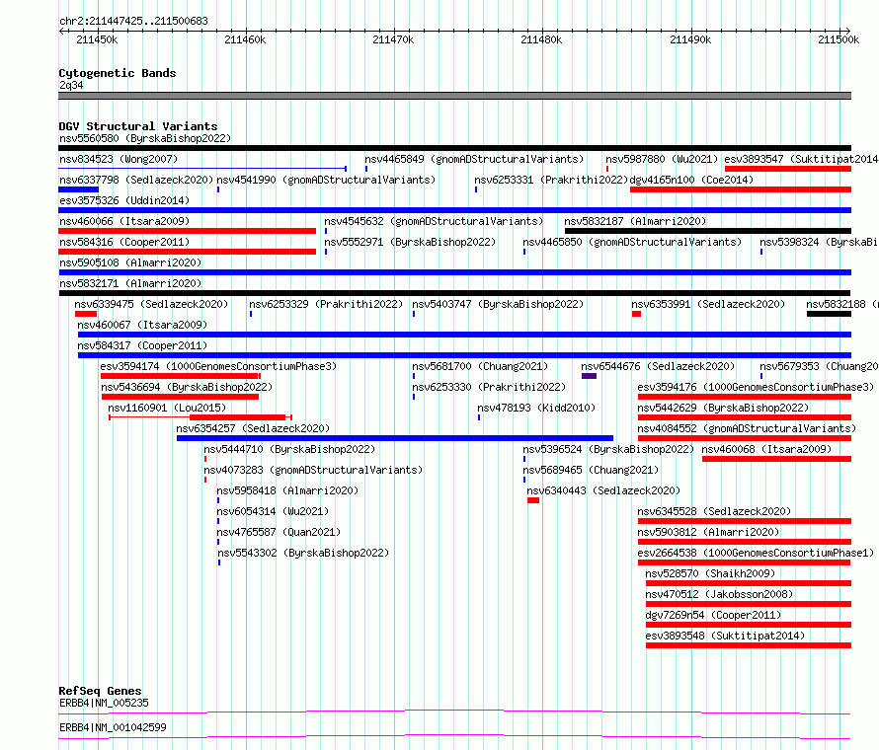Click the nsv6253329 (Prakrithi2022) label
This screenshot has height=750, width=879.
tap(326, 304)
